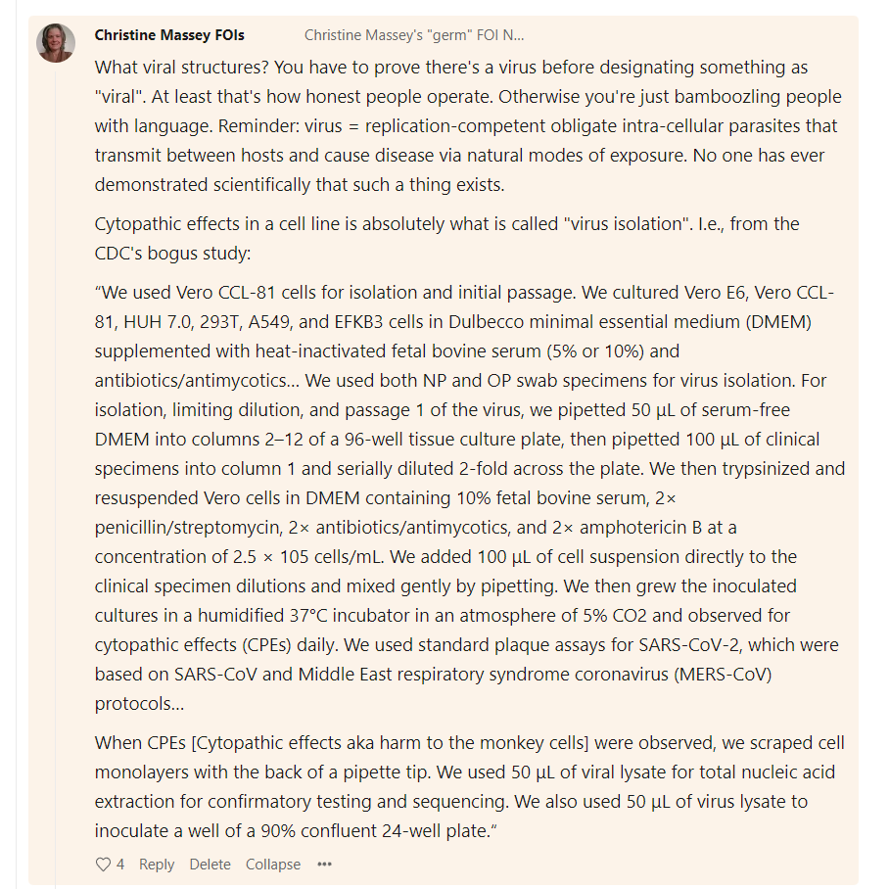Image resolution: width=889 pixels, height=889 pixels.
Task: Like the comment with the heart icon
Action: click(x=103, y=865)
